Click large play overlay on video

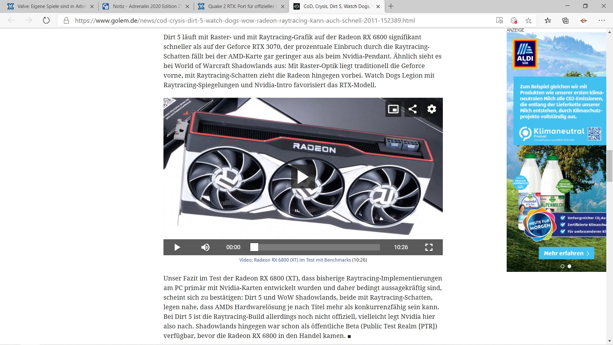[303, 177]
